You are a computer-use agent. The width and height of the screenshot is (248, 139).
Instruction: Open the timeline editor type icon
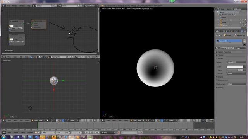pyautogui.click(x=4, y=132)
